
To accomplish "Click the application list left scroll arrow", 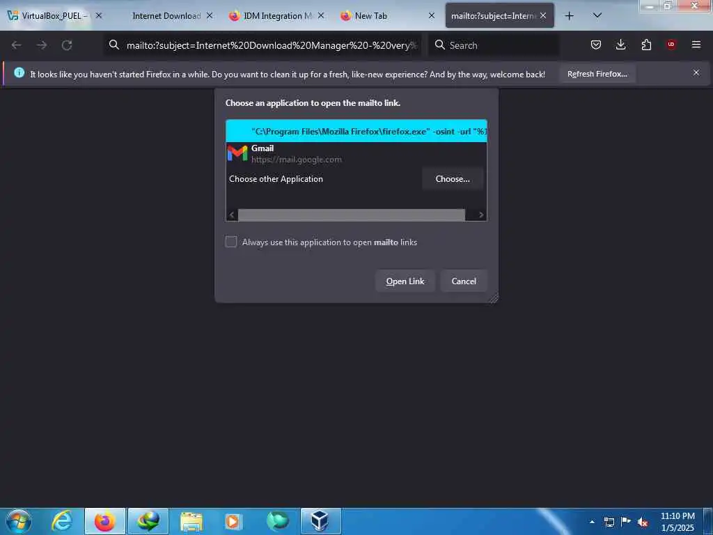I will [232, 215].
